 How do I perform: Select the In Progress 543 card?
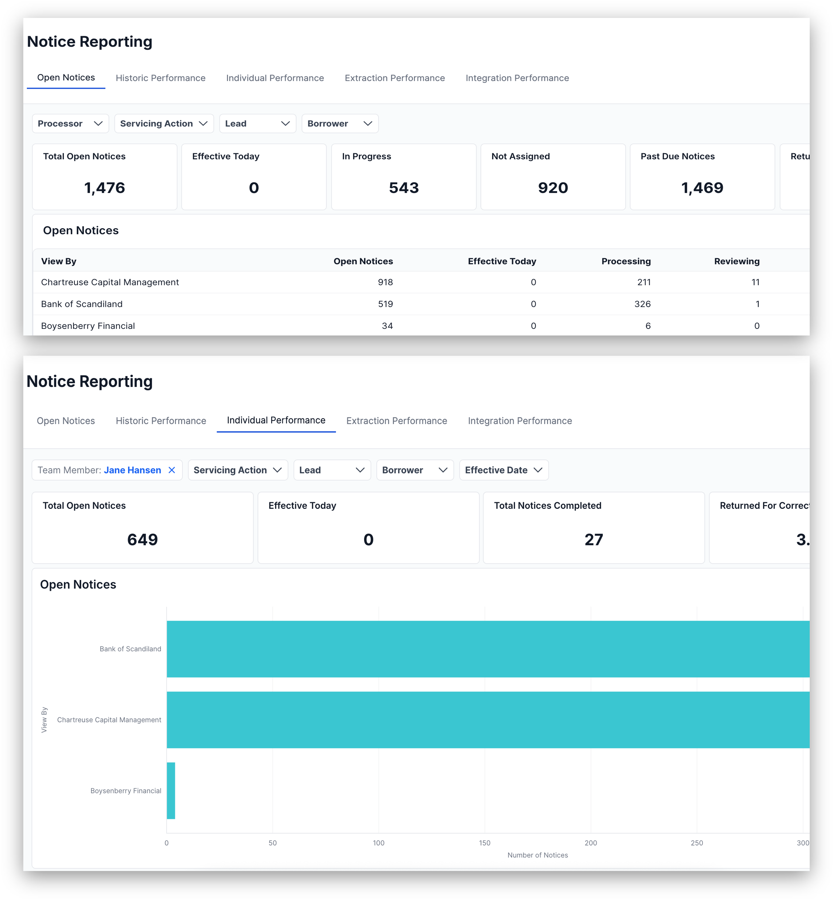[x=404, y=177]
